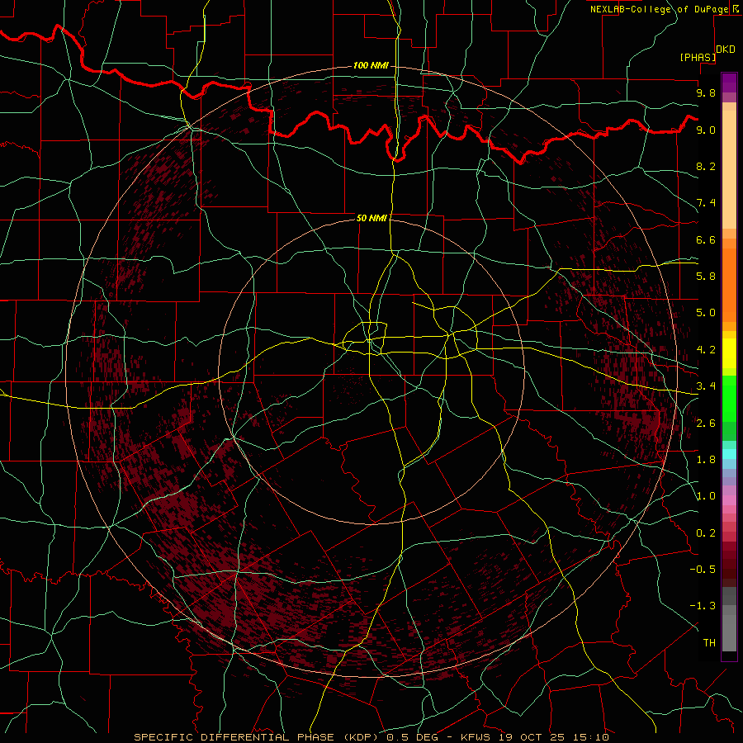Click the 7.4 scale value
The height and width of the screenshot is (743, 743).
(706, 203)
